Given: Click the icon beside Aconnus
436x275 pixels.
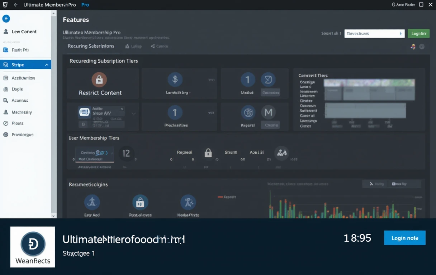Looking at the screenshot, I should 6,101.
